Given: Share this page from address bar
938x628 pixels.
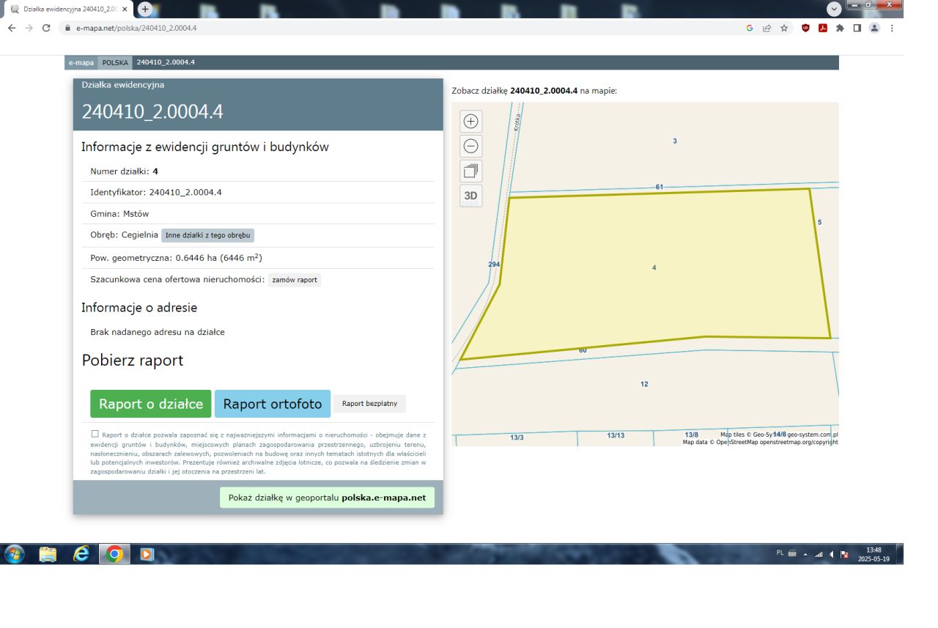Looking at the screenshot, I should click(767, 28).
